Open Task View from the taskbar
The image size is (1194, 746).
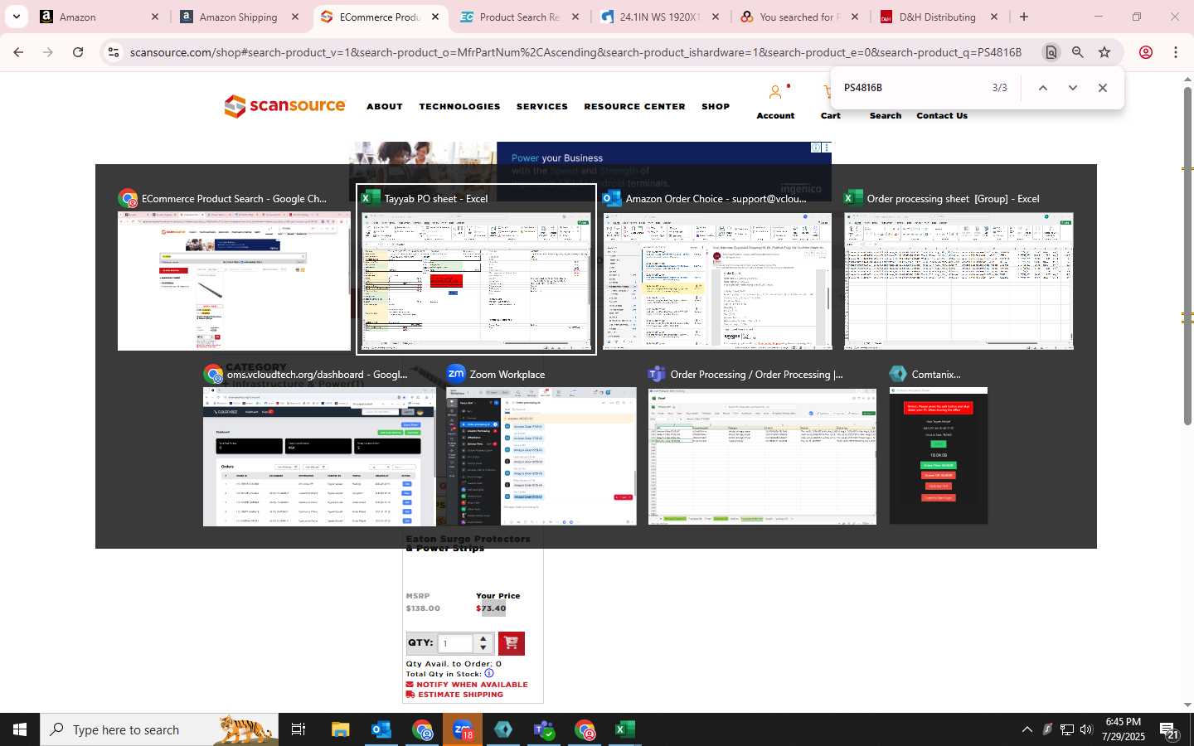pyautogui.click(x=298, y=729)
